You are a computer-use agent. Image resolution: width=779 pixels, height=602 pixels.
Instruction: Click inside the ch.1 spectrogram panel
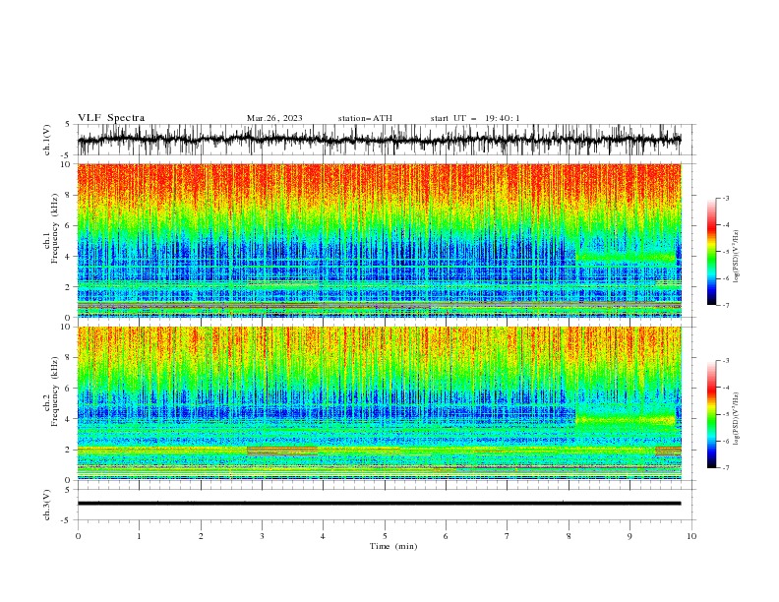pos(379,240)
